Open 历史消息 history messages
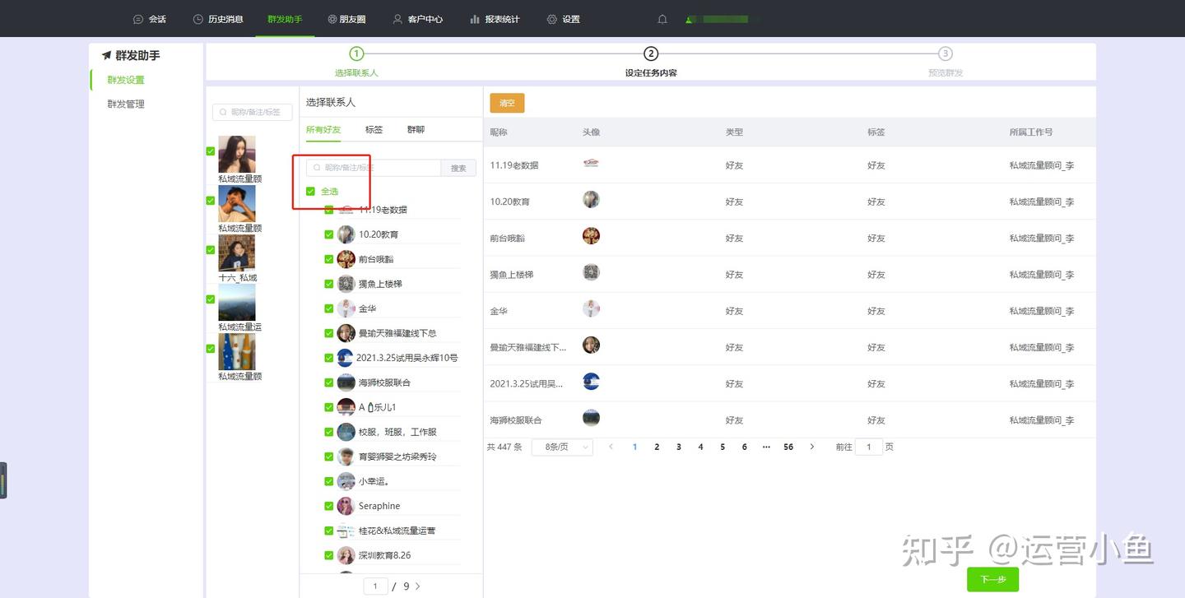Viewport: 1185px width, 598px height. [217, 18]
